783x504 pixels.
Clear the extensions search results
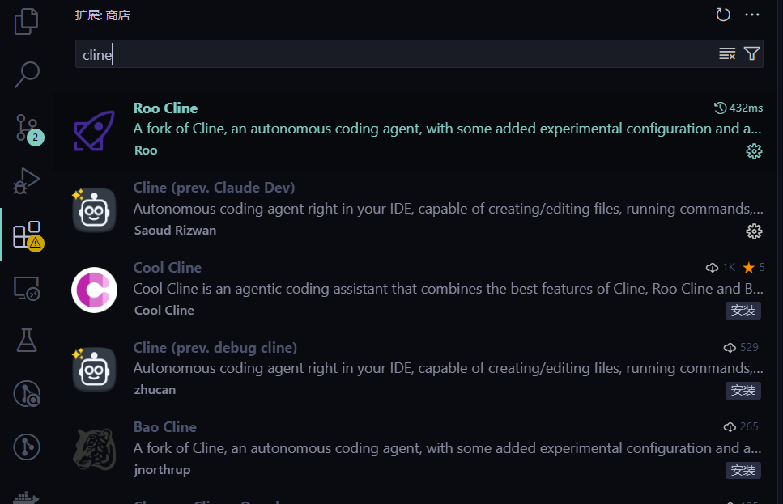pyautogui.click(x=727, y=54)
